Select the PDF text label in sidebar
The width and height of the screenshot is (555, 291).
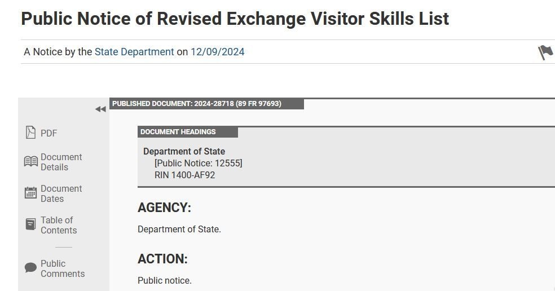pos(49,133)
